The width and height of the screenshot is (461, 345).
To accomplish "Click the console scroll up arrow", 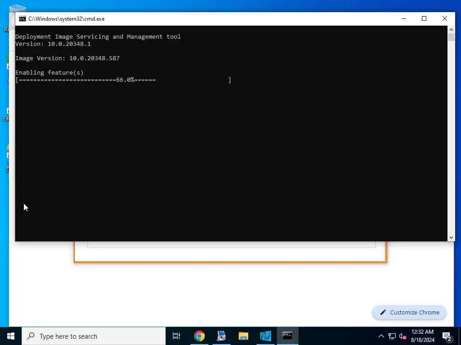I will click(x=451, y=30).
